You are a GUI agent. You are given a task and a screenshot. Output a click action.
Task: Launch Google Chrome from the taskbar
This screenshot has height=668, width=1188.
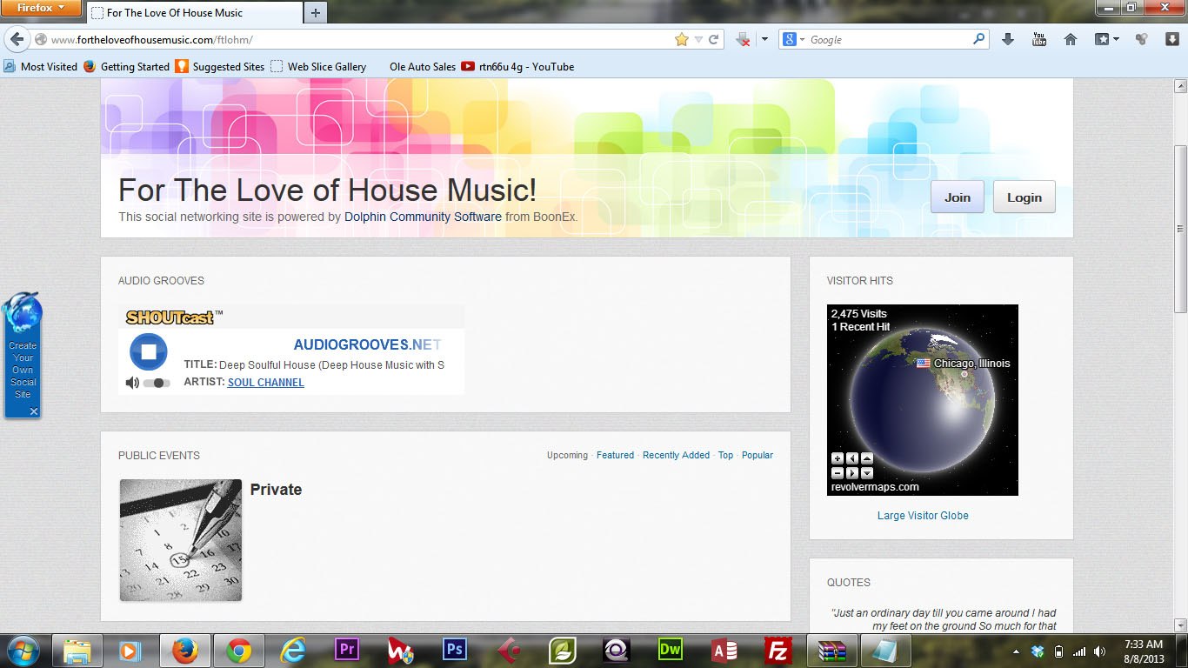(x=239, y=651)
